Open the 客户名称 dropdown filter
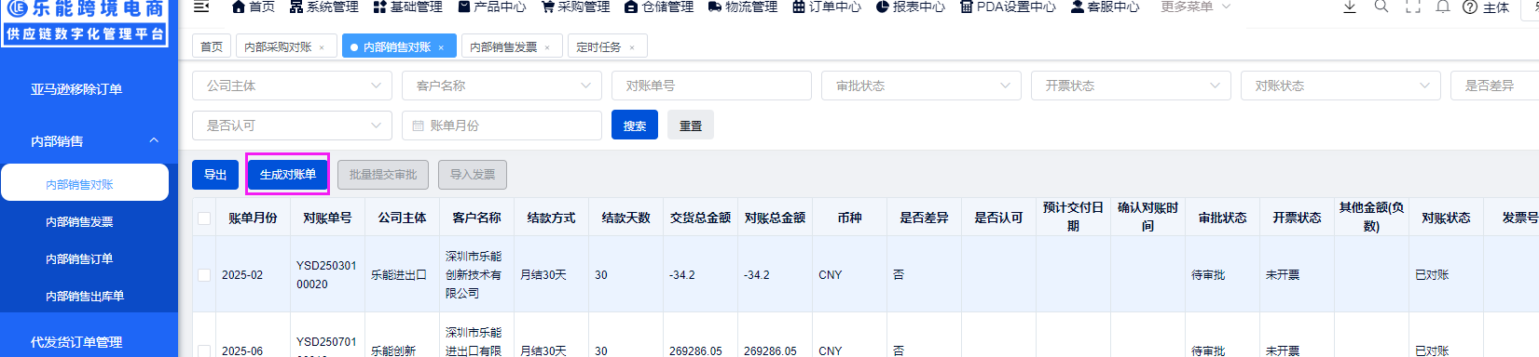Image resolution: width=1539 pixels, height=357 pixels. pyautogui.click(x=502, y=86)
